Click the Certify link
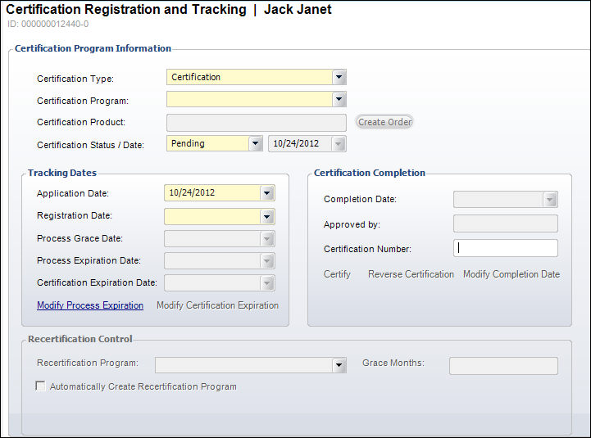 pyautogui.click(x=337, y=274)
